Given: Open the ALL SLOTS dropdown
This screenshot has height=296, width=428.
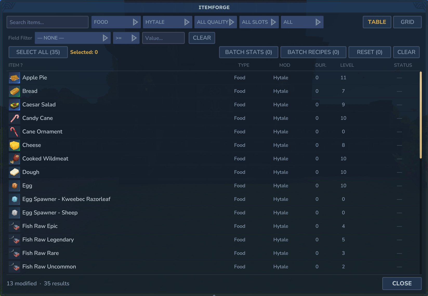Looking at the screenshot, I should 259,22.
